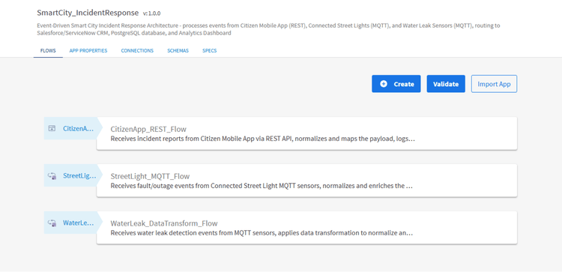Image resolution: width=562 pixels, height=272 pixels.
Task: Click the plus icon on Create button
Action: click(384, 84)
